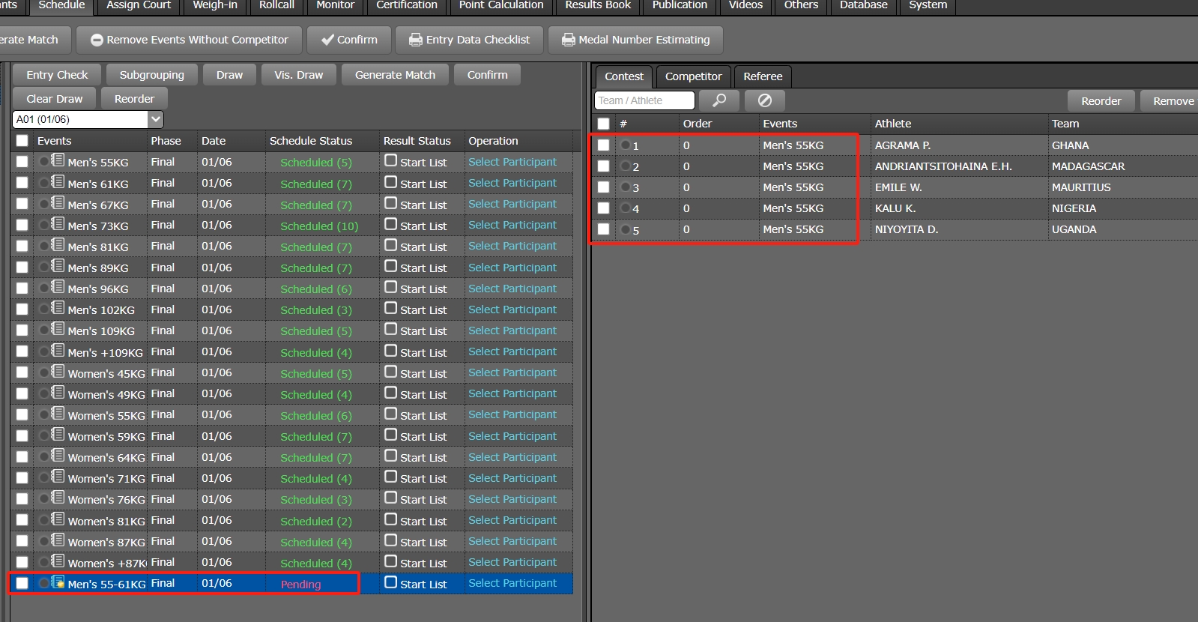The width and height of the screenshot is (1198, 622).
Task: Toggle select-all checkbox in Events header
Action: click(x=22, y=141)
